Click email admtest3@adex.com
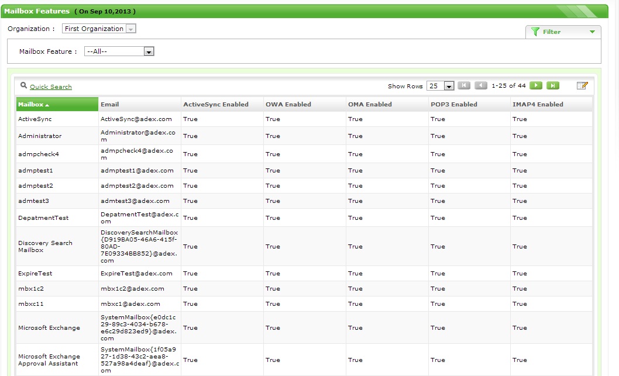 click(135, 201)
